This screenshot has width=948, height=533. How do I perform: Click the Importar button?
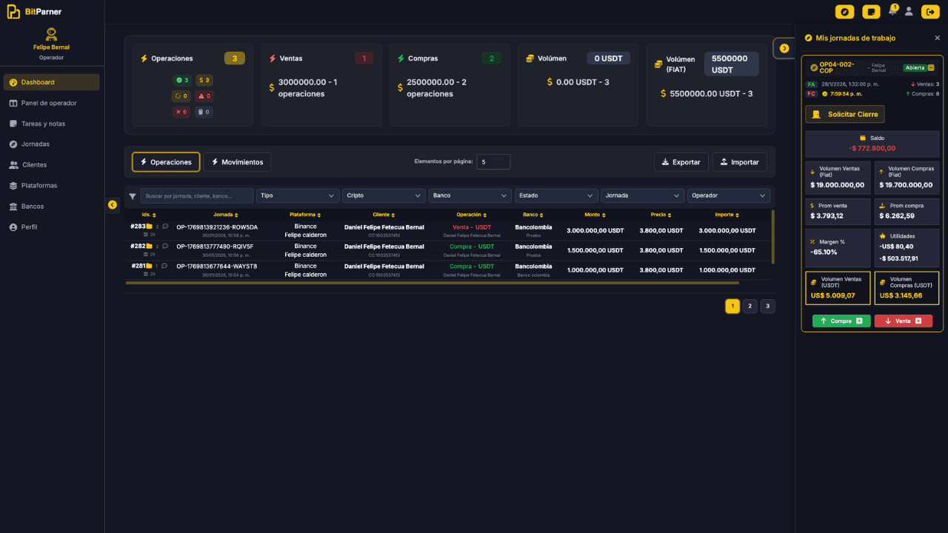740,162
